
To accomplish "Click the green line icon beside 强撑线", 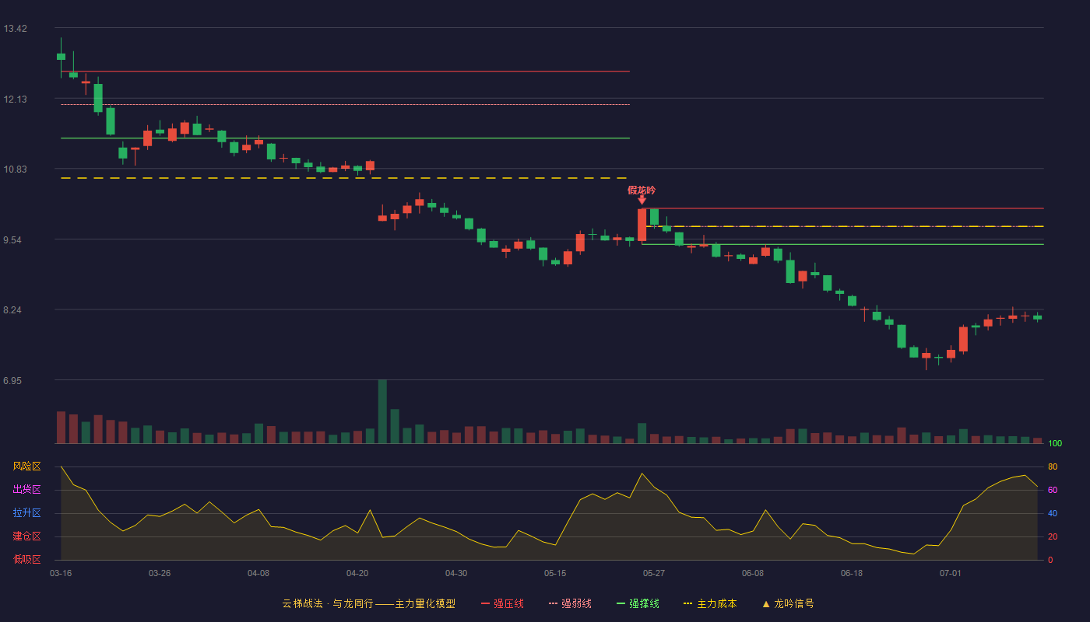I will point(621,603).
